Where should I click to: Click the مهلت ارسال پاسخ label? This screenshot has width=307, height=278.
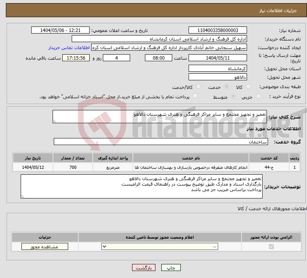coord(279,58)
